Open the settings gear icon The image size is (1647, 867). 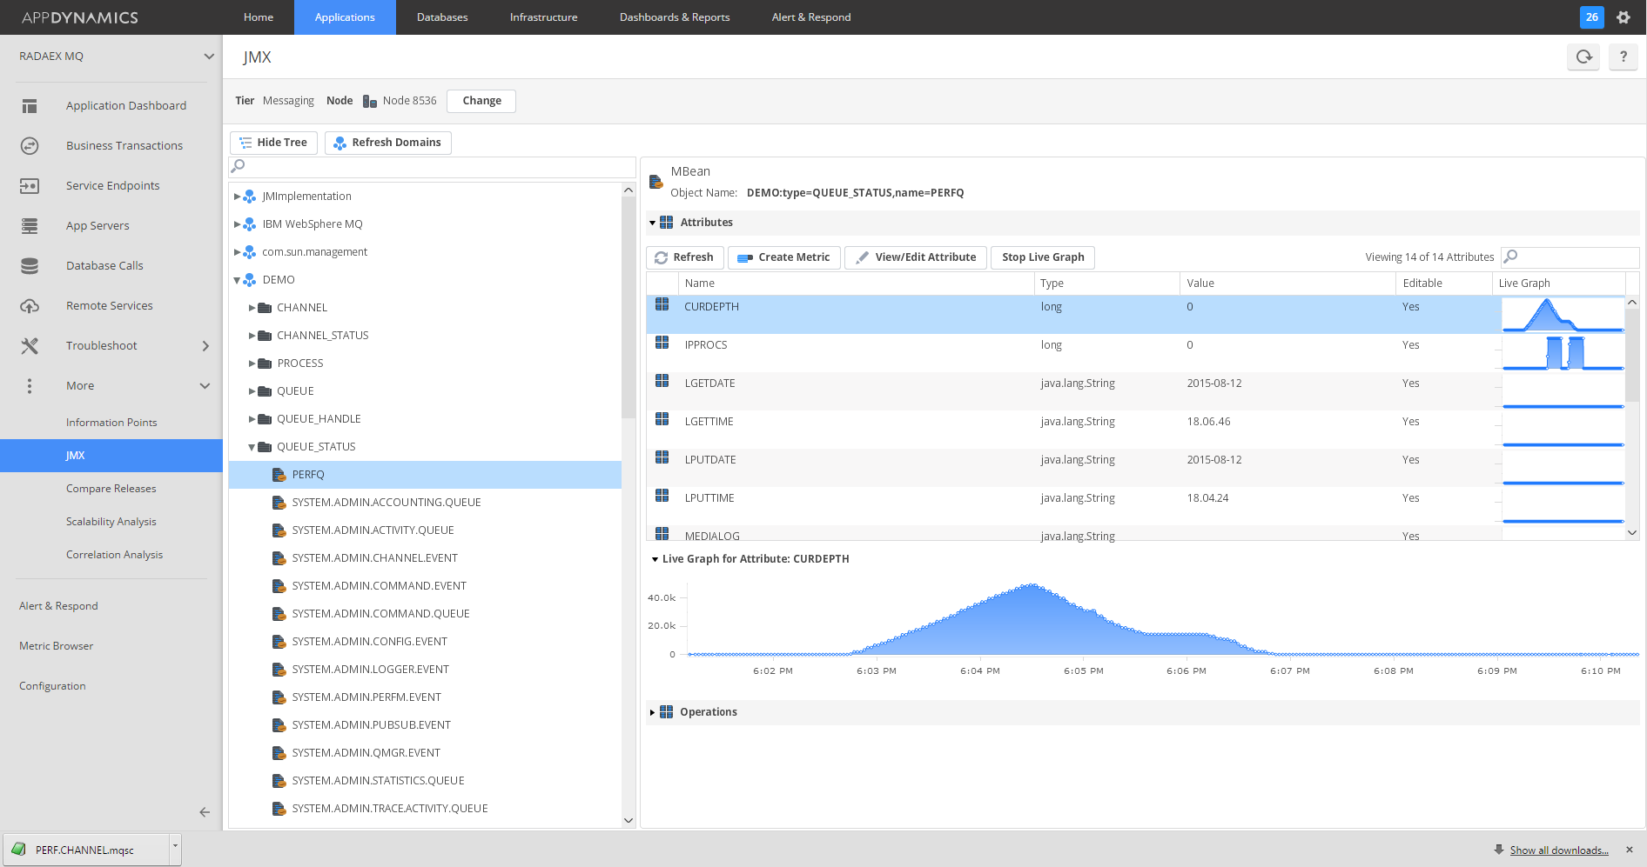click(1623, 17)
